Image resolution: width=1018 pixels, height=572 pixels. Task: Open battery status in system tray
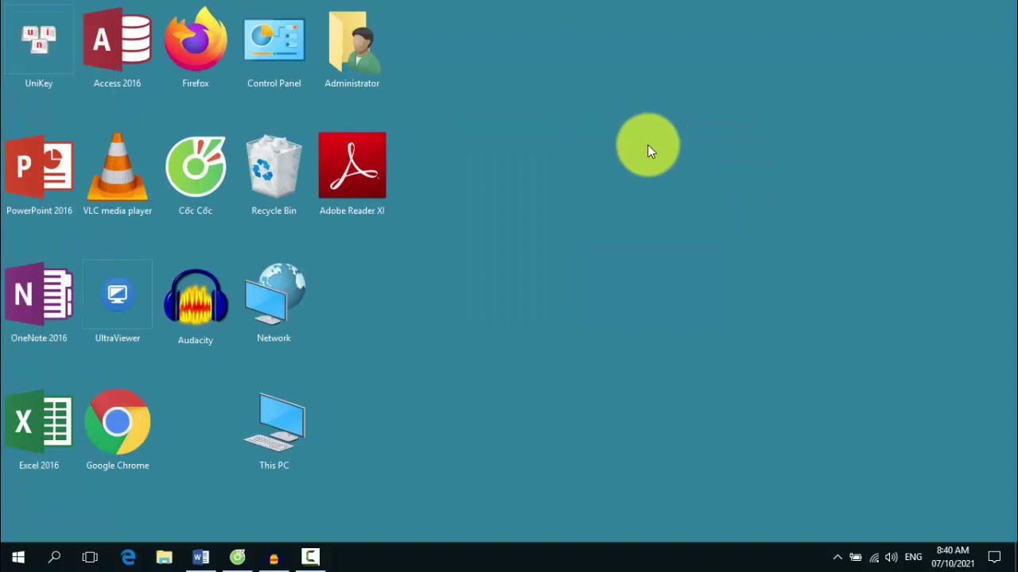coord(856,557)
